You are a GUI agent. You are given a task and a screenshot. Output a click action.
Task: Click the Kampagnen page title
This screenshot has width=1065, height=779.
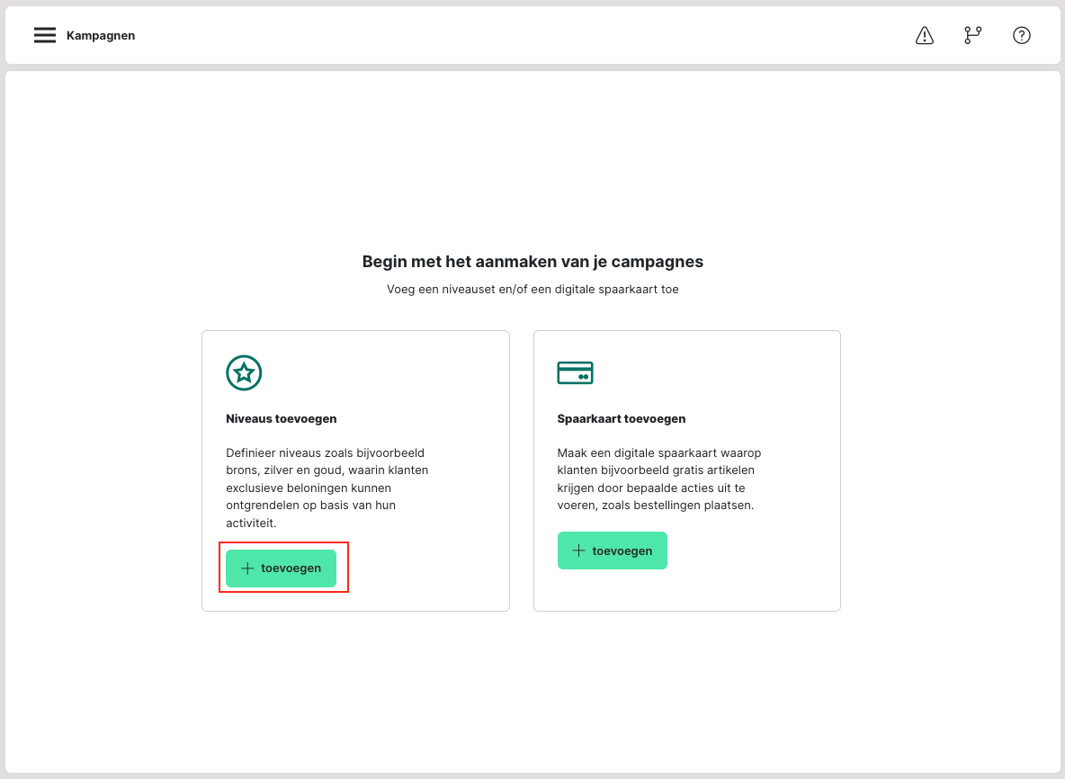(101, 36)
